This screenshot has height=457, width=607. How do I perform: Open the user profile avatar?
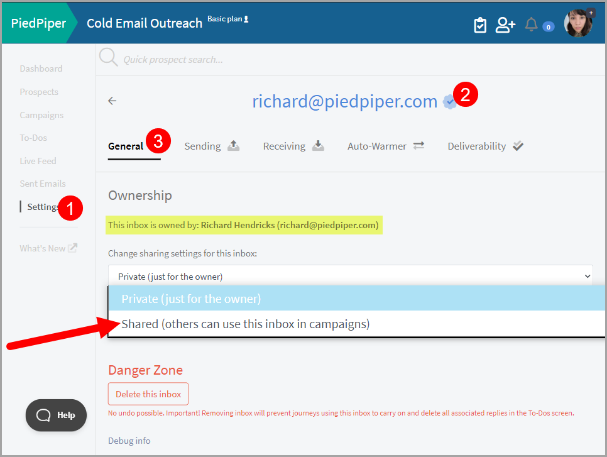pos(577,24)
